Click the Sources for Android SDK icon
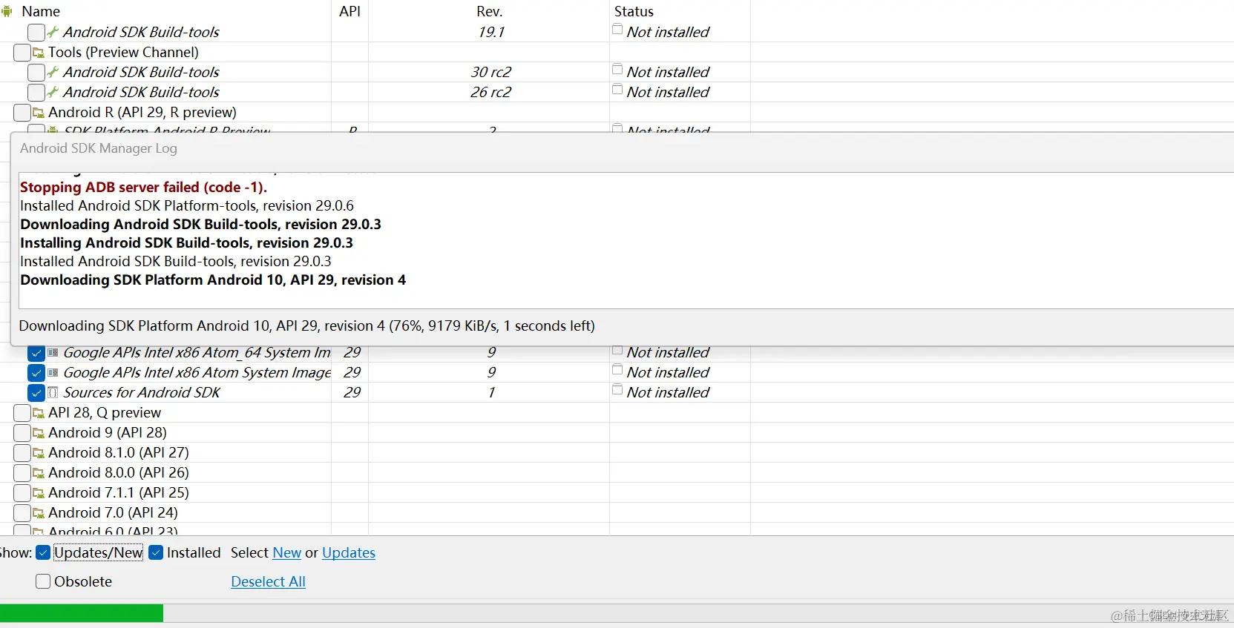1234x628 pixels. (53, 392)
